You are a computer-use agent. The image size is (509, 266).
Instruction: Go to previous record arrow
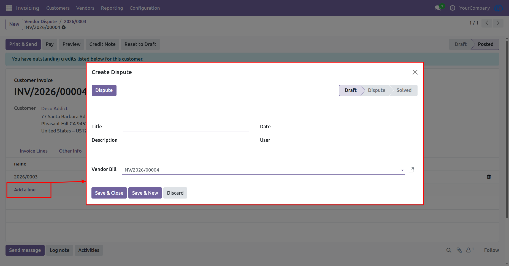pos(487,23)
